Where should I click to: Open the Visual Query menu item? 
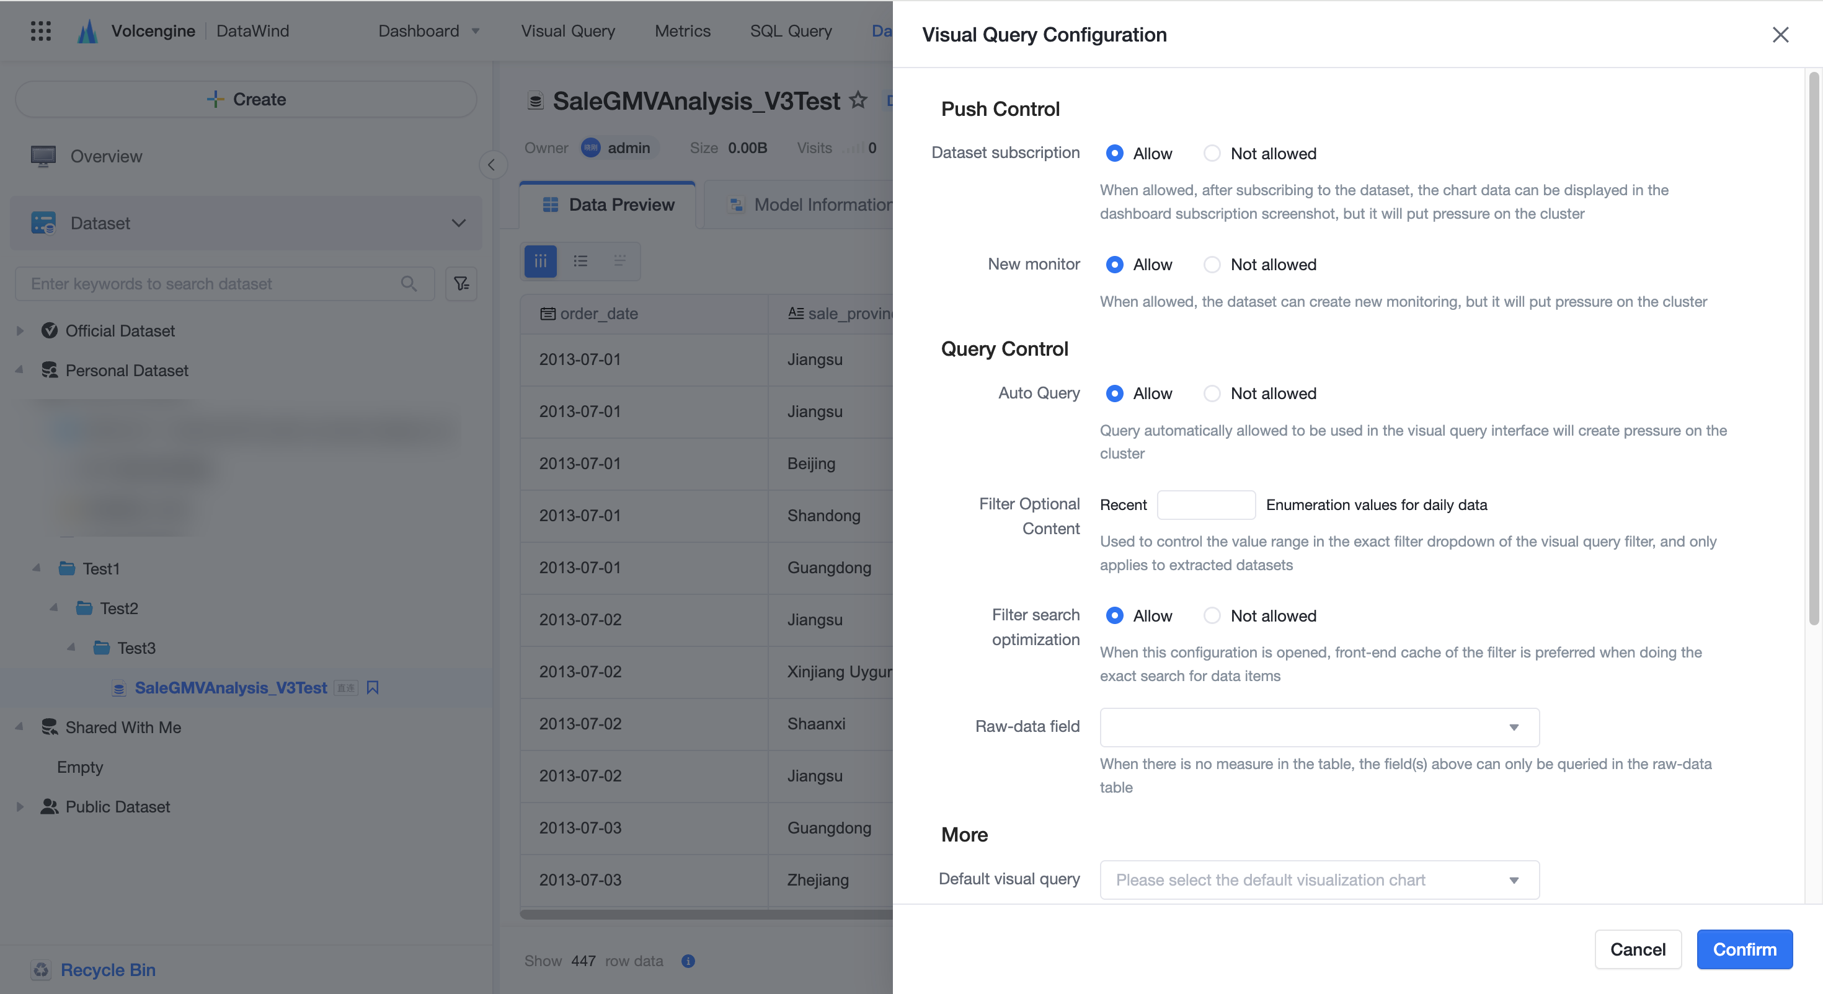pos(568,30)
